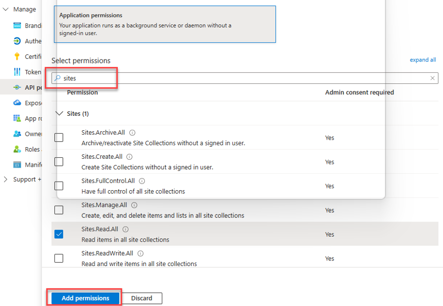
Task: Collapse the Sites (1) group
Action: (60, 114)
